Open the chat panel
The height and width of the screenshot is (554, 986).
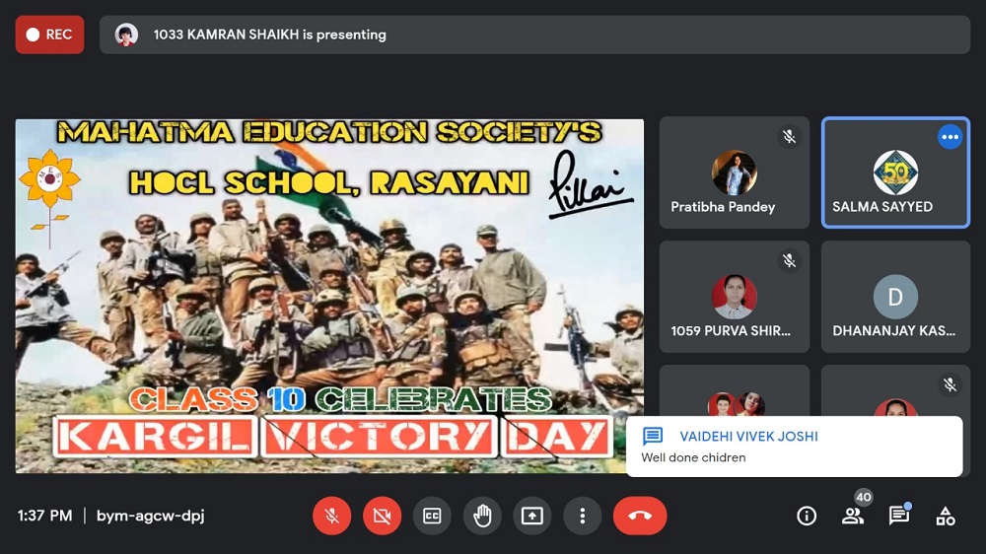point(898,516)
